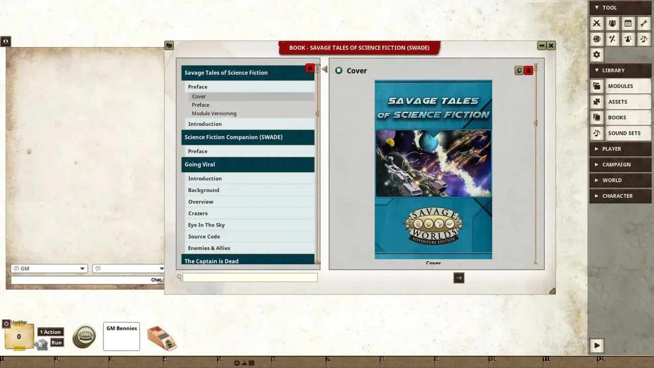The image size is (654, 368).
Task: Open the second chat mode dropdown
Action: 129,268
